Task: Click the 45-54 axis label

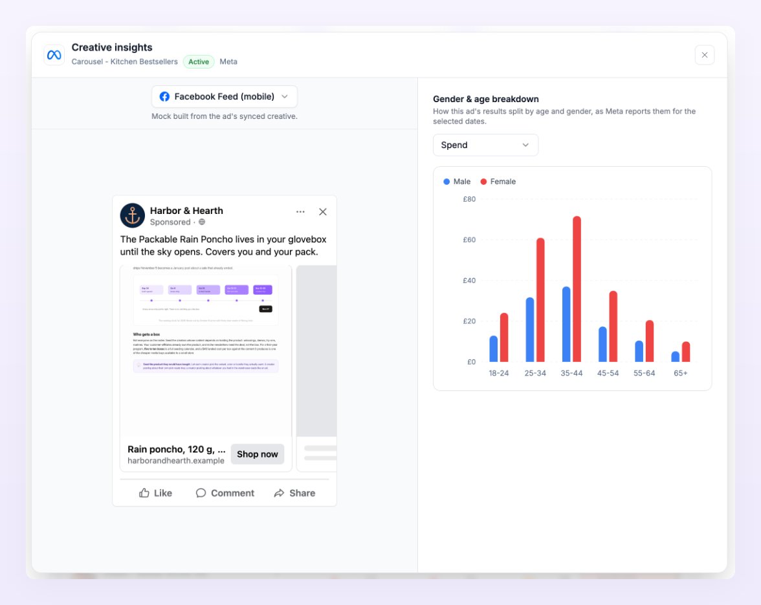Action: (608, 374)
